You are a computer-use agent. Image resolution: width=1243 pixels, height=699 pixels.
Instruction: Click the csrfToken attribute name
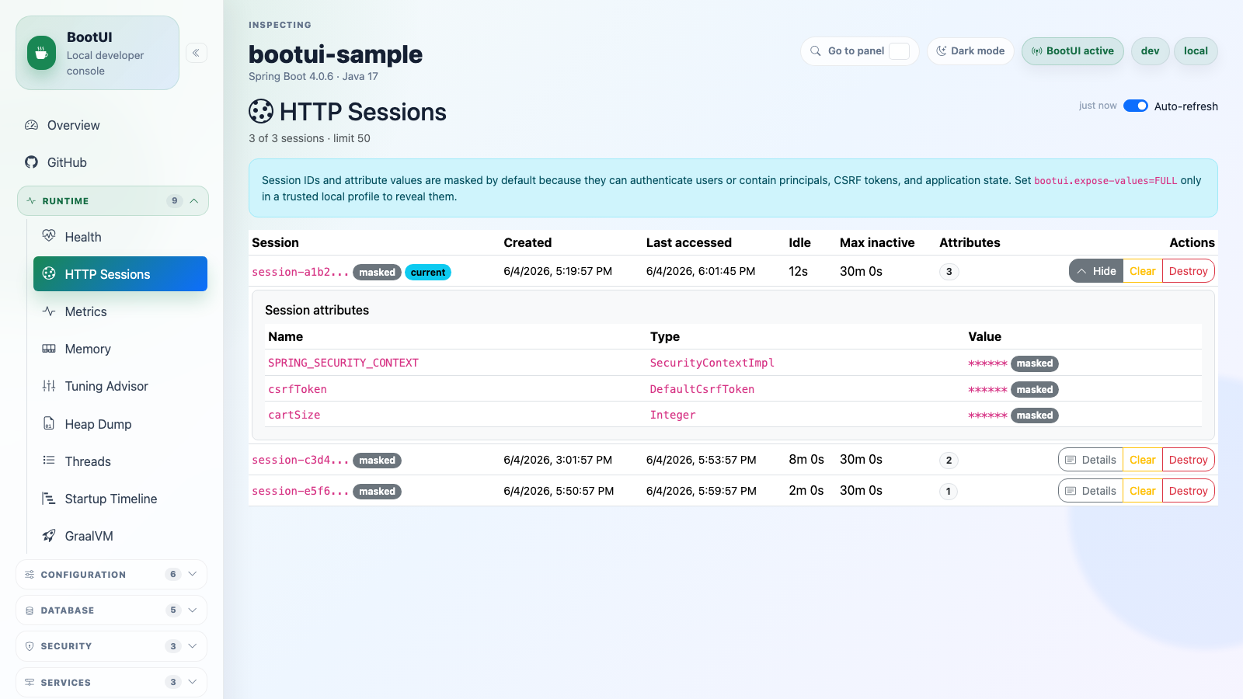coord(298,389)
